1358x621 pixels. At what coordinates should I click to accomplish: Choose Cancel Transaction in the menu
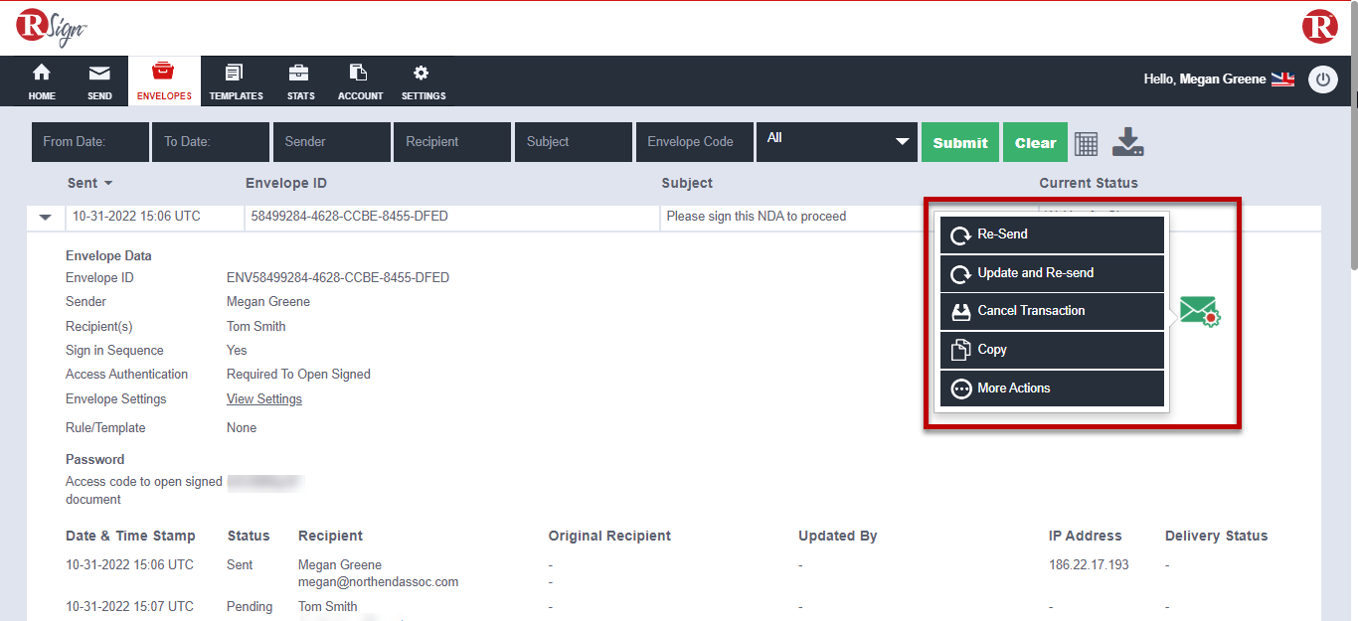click(1052, 311)
